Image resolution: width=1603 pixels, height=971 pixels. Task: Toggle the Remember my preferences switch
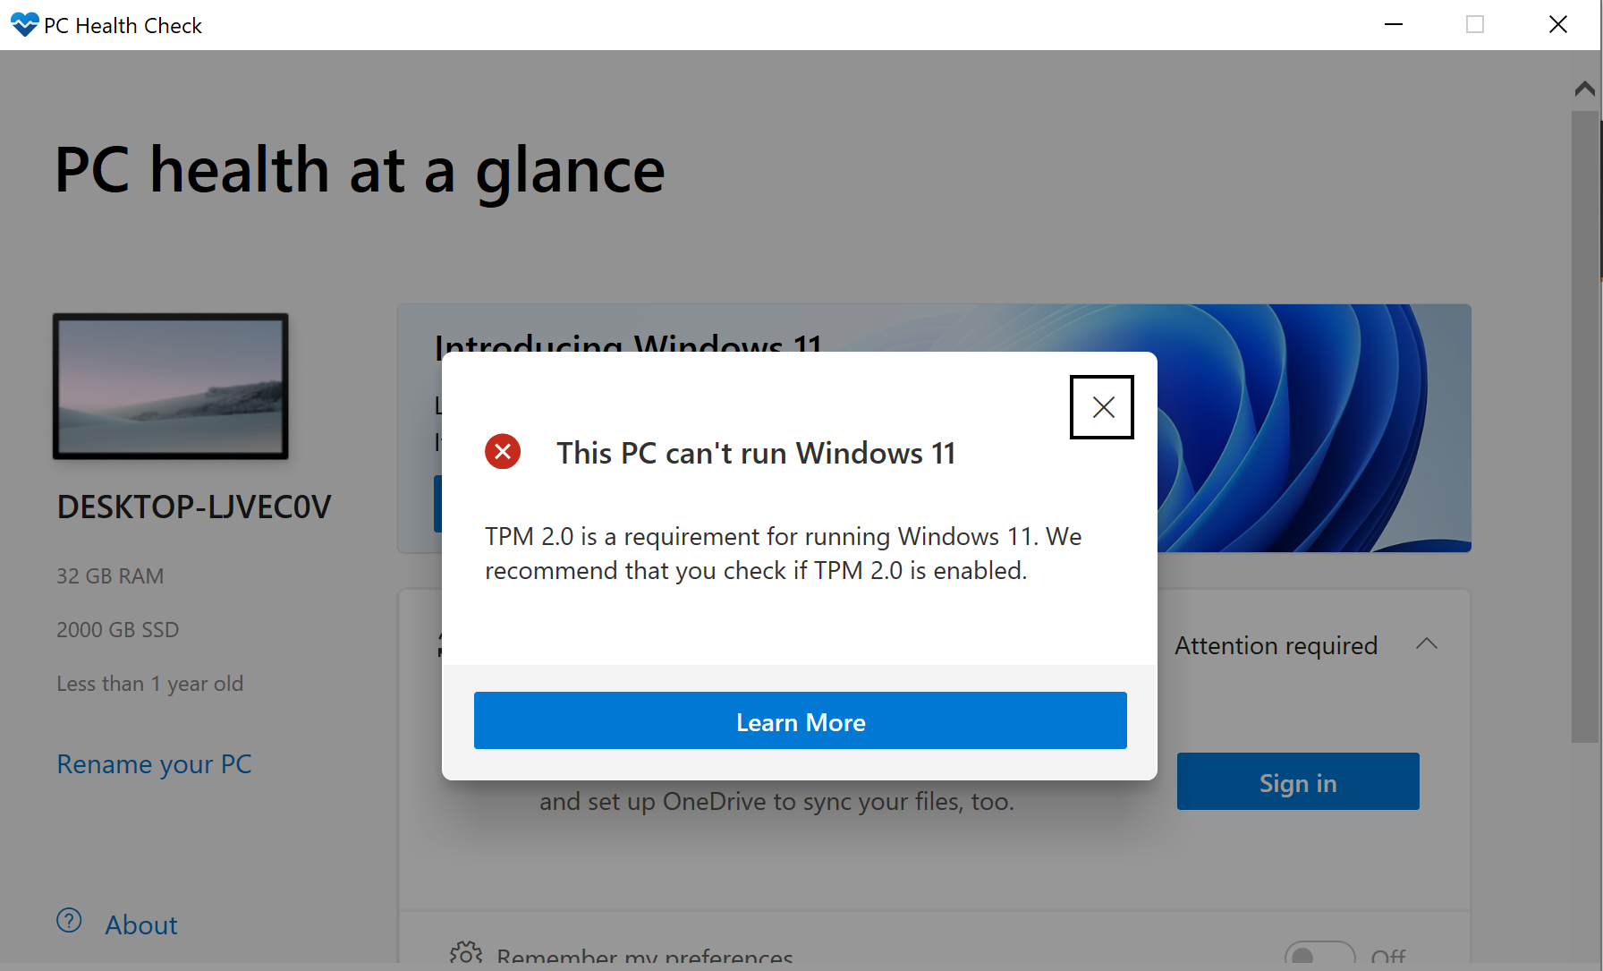tap(1319, 955)
